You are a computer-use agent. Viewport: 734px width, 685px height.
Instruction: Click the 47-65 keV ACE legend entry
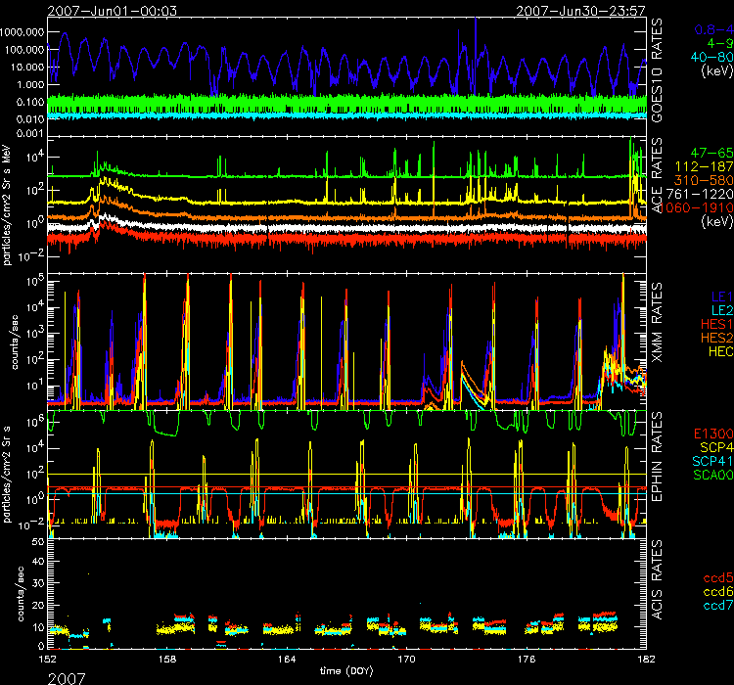708,154
